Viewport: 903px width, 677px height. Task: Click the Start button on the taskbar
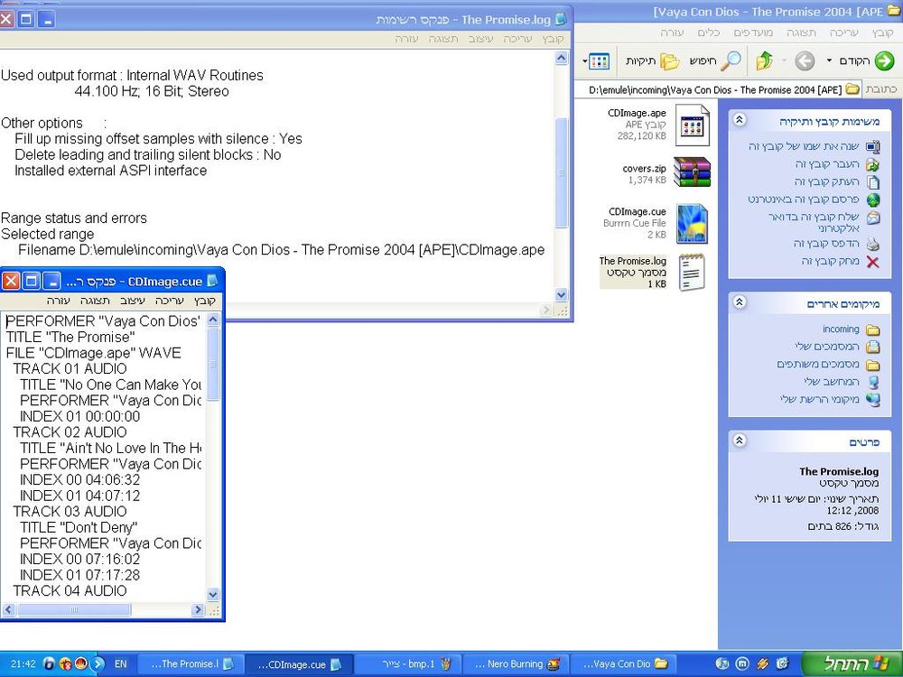[x=852, y=663]
